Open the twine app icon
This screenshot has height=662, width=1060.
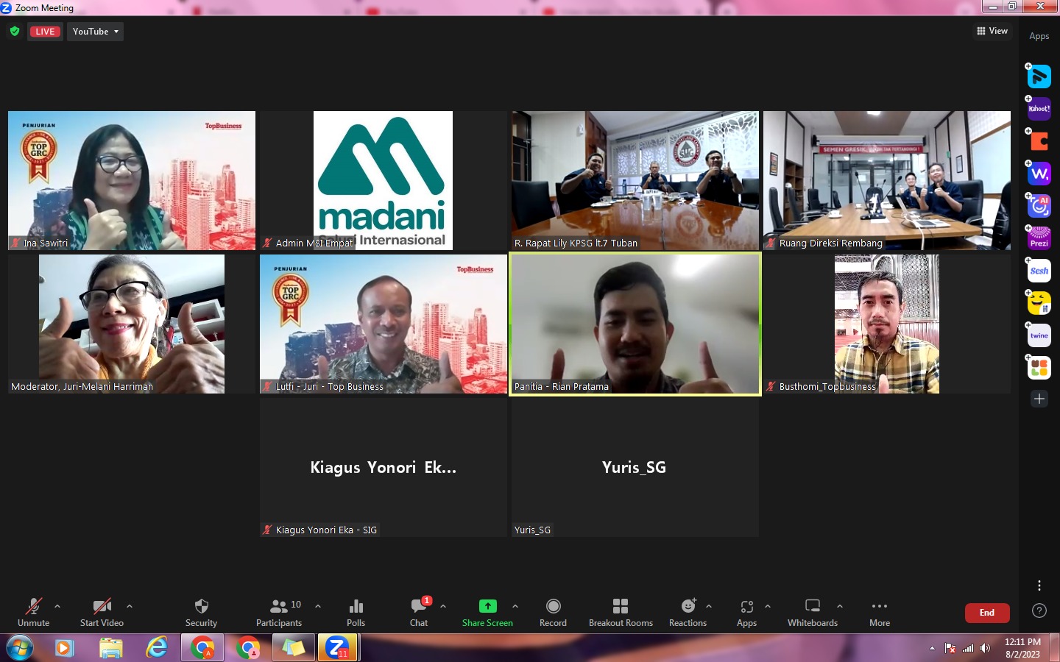tap(1039, 335)
